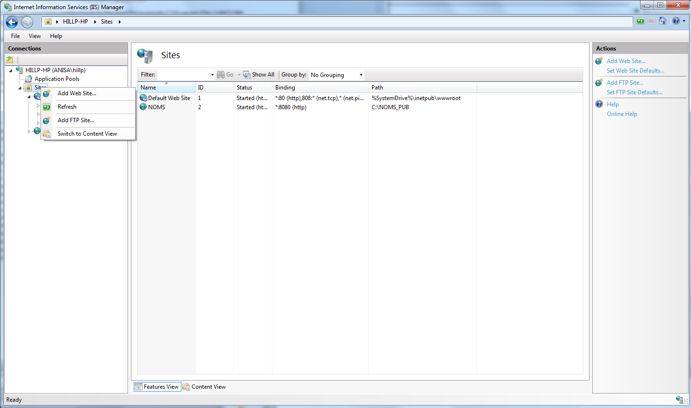Collapse the Sites node in Connections tree
The image size is (691, 408).
pos(20,88)
